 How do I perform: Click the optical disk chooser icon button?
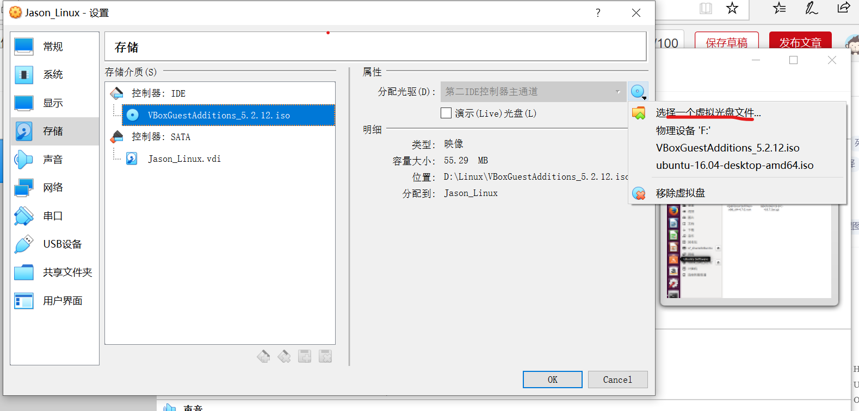[638, 92]
